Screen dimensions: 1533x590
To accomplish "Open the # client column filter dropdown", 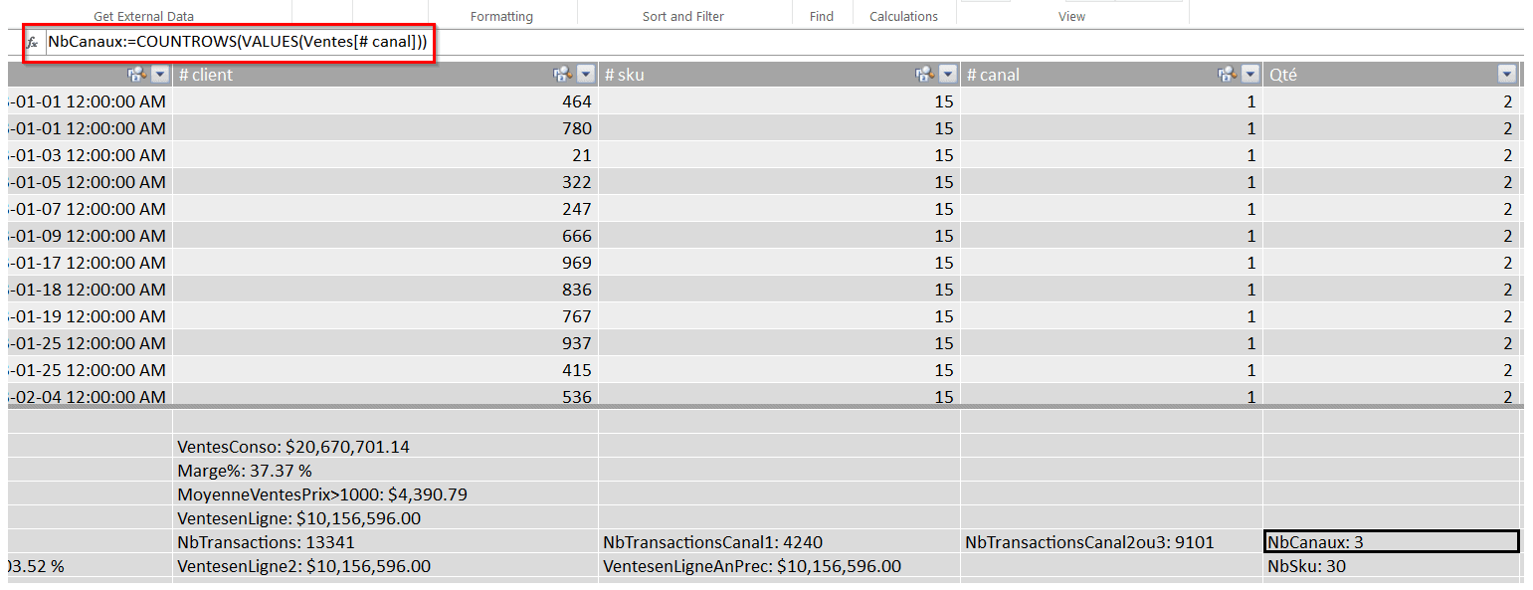I will tap(585, 75).
